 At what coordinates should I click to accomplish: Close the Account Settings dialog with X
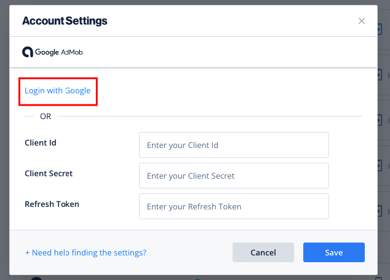[362, 21]
